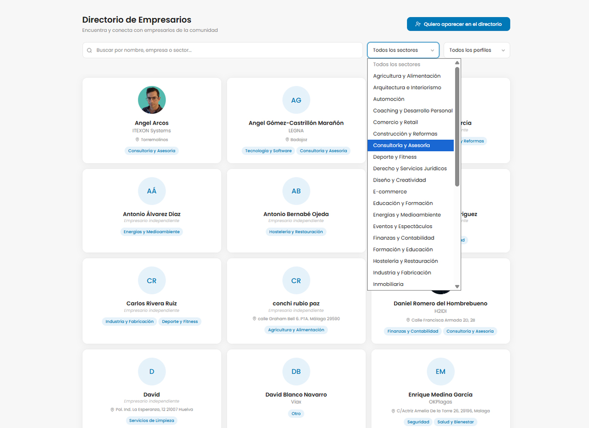
Task: Click the AG initials avatar
Action: click(x=296, y=100)
